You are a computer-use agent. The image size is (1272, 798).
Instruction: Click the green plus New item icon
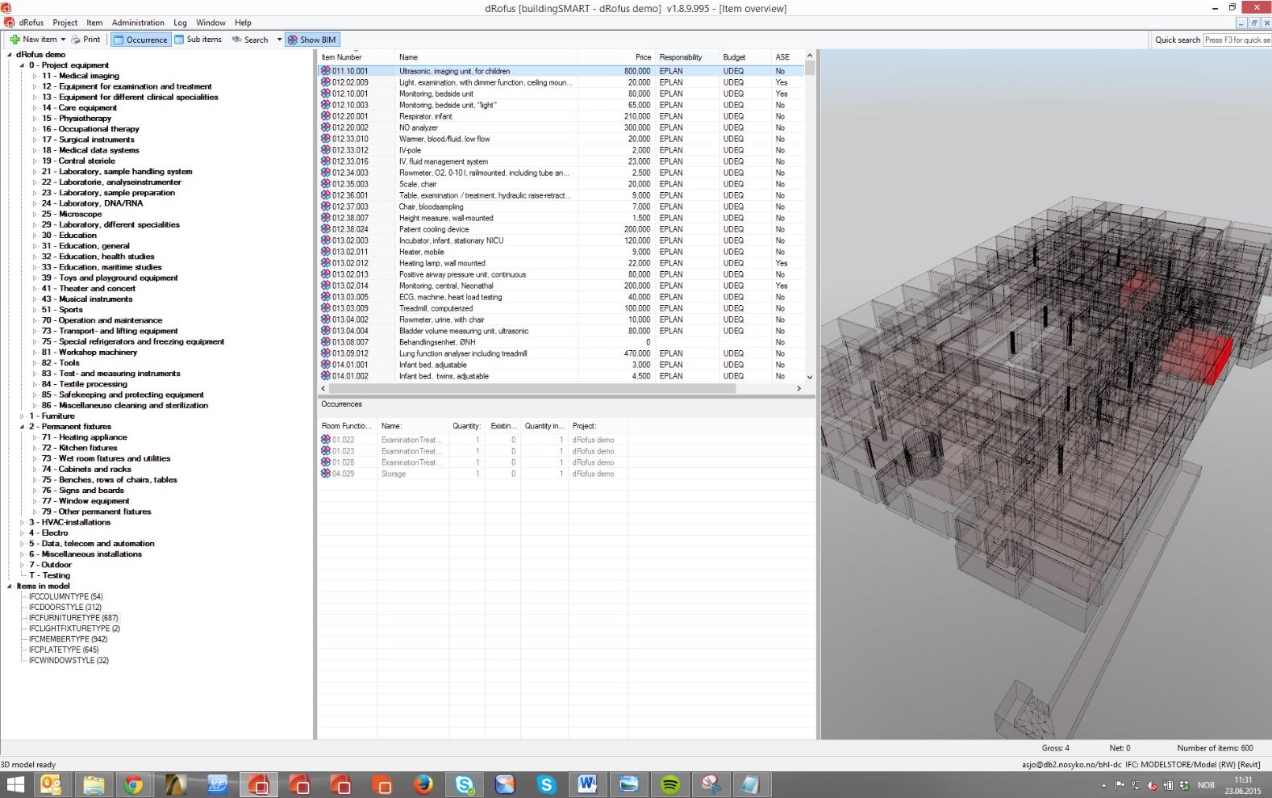point(15,40)
